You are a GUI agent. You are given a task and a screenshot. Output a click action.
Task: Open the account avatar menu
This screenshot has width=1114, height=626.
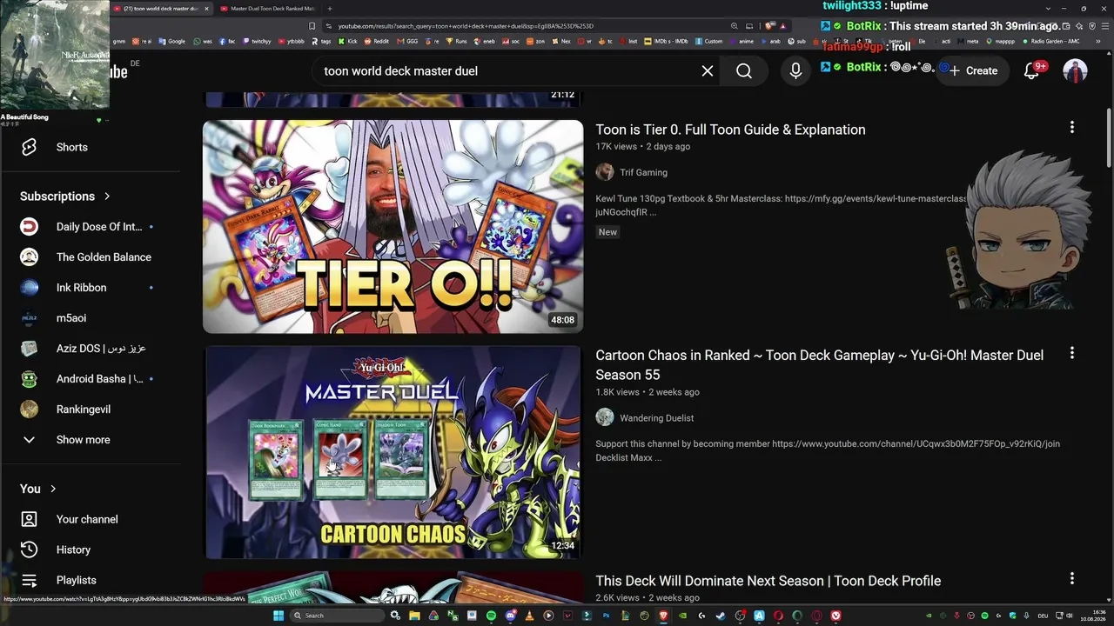click(1076, 71)
